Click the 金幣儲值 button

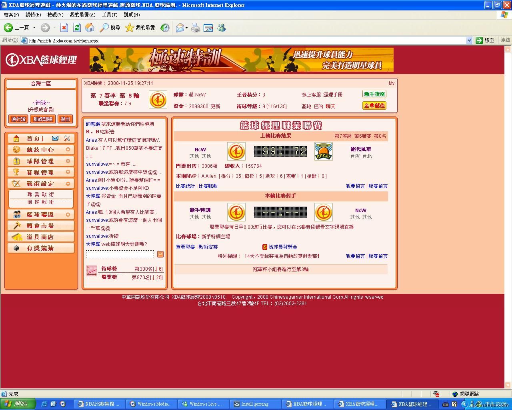[374, 106]
